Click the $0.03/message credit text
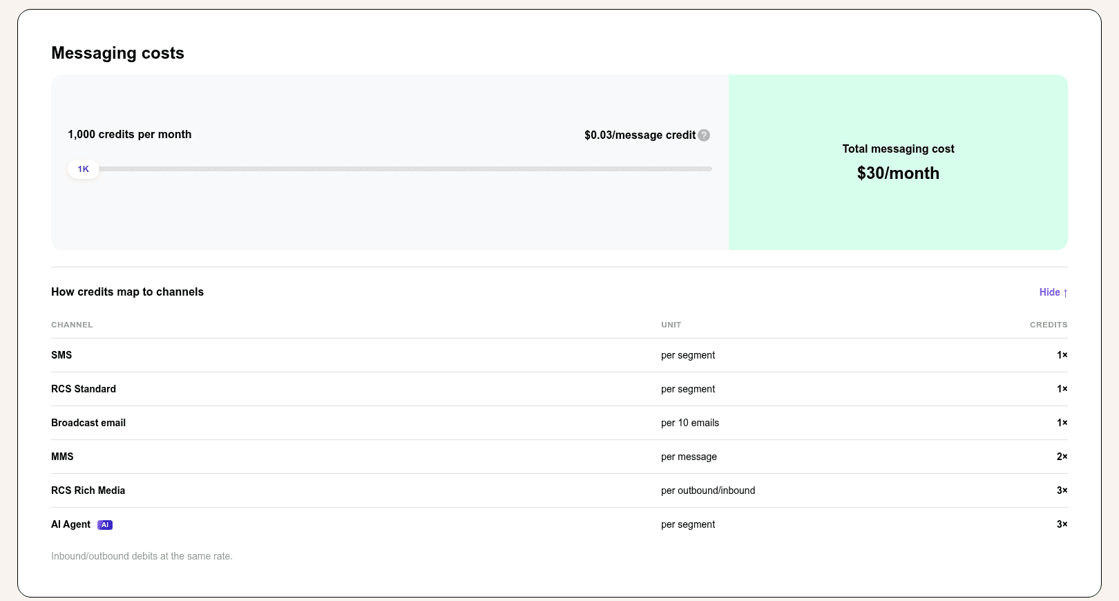The height and width of the screenshot is (601, 1119). coord(640,135)
